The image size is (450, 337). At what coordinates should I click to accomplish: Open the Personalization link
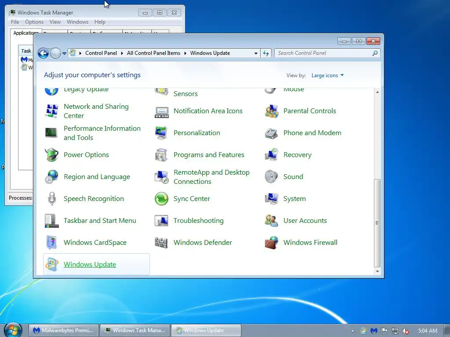[x=197, y=133]
